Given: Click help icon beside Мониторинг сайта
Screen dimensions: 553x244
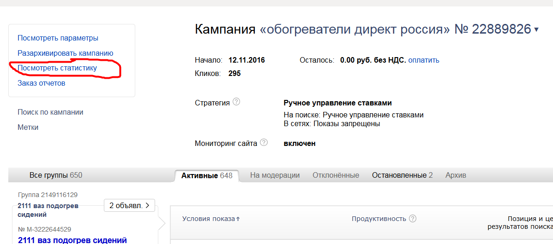Looking at the screenshot, I should click(264, 143).
